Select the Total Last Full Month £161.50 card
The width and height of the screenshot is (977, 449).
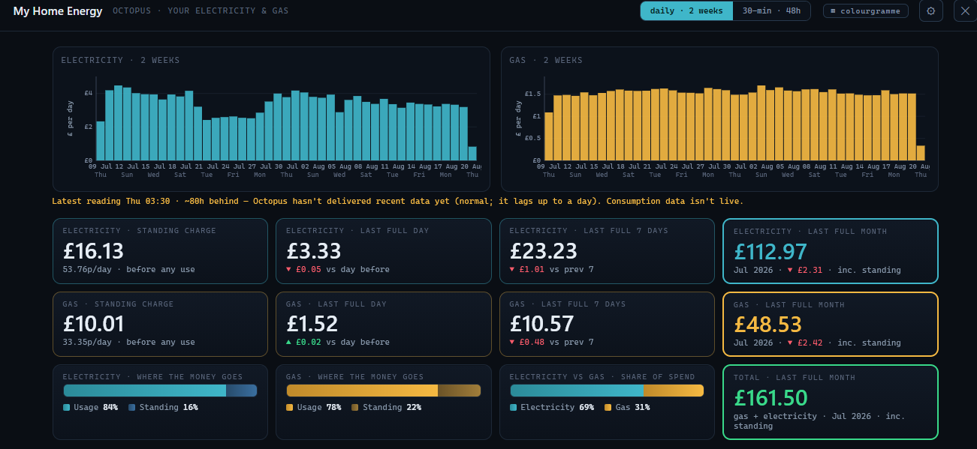(830, 402)
